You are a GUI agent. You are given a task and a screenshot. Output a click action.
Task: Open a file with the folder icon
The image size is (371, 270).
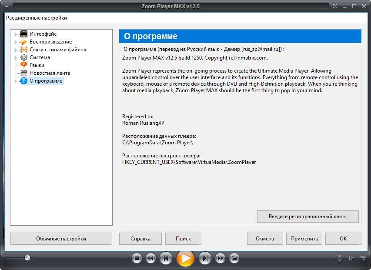click(234, 258)
